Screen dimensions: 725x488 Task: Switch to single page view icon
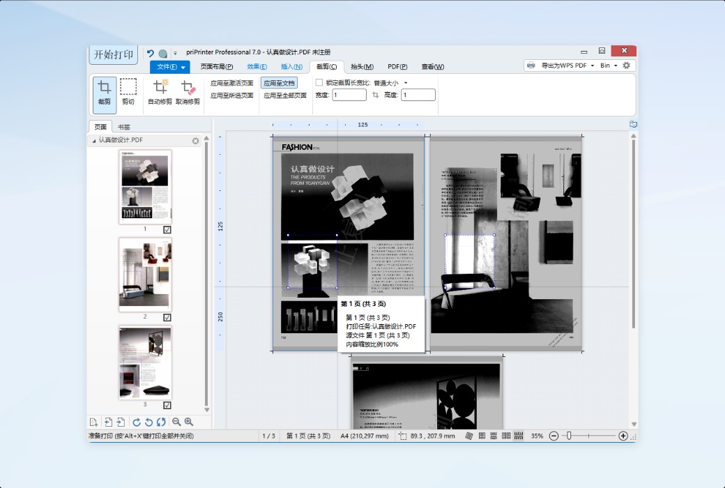click(482, 436)
